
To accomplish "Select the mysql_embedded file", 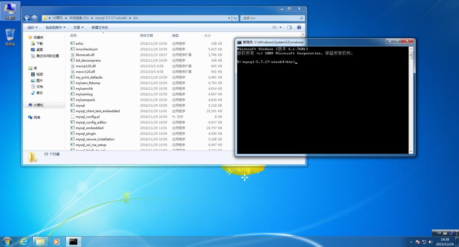I will (89, 128).
